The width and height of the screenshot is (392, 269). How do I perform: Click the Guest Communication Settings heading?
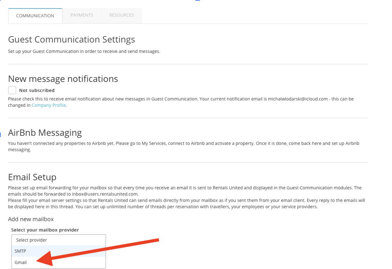coord(72,40)
